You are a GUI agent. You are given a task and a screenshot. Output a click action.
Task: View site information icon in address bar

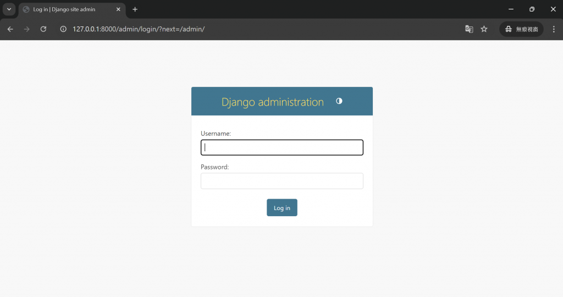63,29
